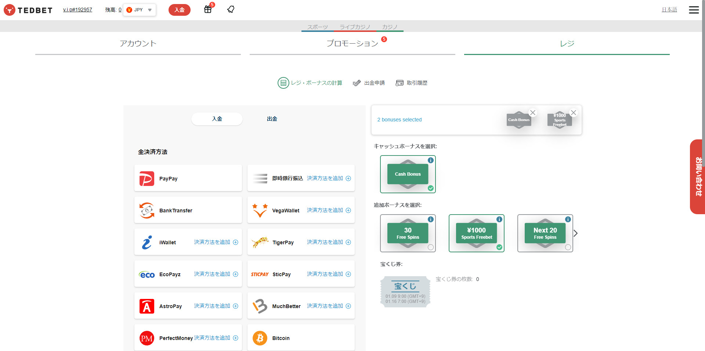Screen dimensions: 705x351
Task: Remove ¥1000 Sports Freebet from selected bonuses
Action: [574, 113]
